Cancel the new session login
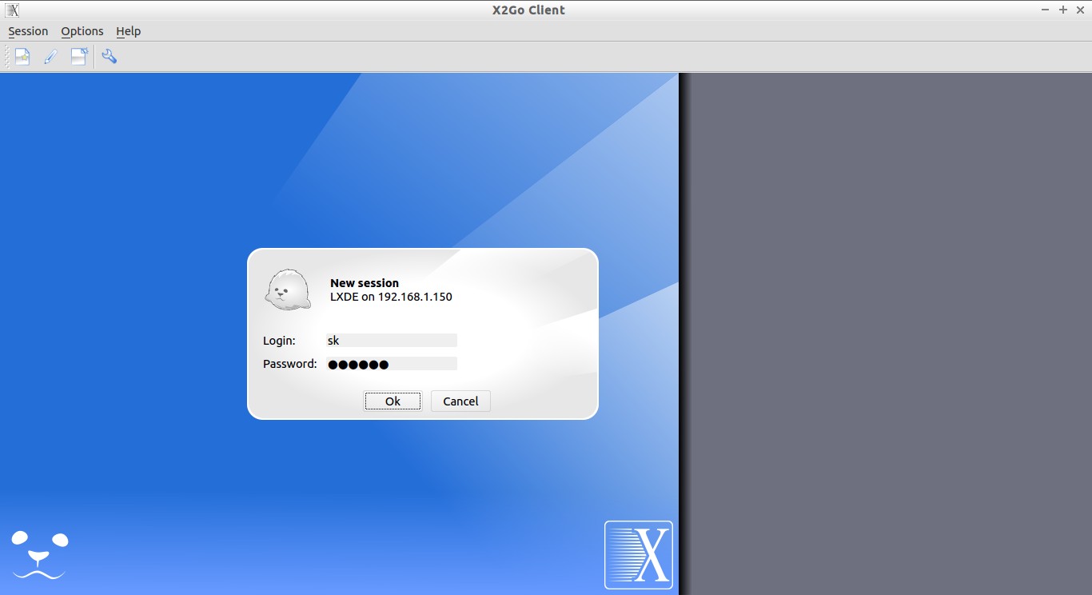Viewport: 1092px width, 595px height. point(460,401)
